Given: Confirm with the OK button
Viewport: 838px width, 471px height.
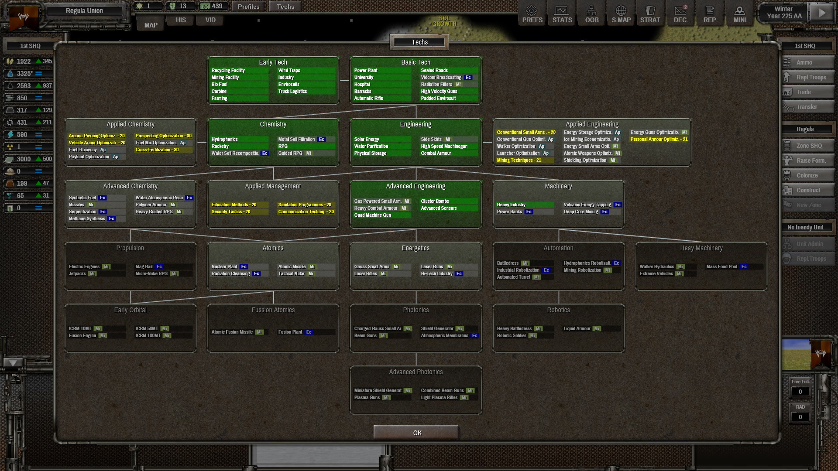Looking at the screenshot, I should tap(416, 433).
